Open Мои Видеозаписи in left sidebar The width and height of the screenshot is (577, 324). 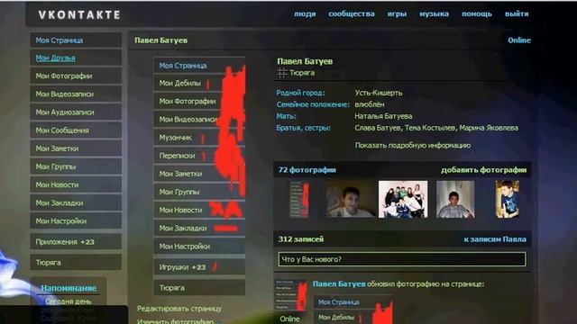coord(76,94)
